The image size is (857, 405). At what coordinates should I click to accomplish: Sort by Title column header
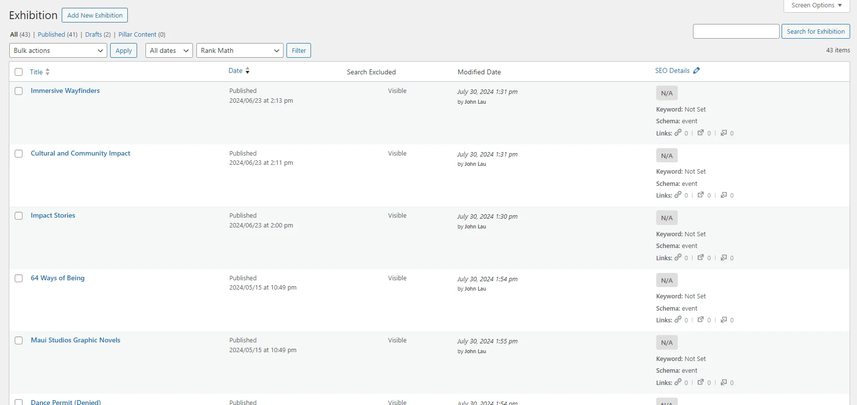tap(36, 72)
